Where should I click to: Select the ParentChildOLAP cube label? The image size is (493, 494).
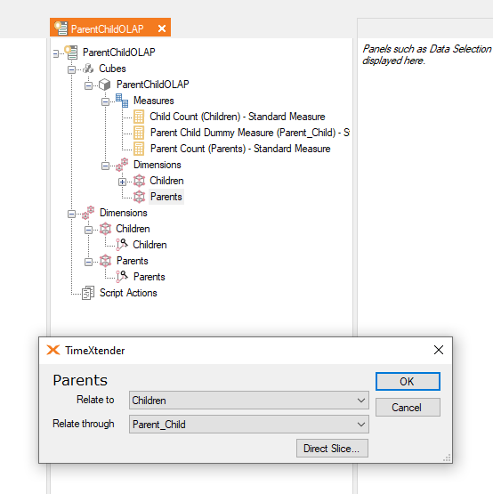tap(152, 85)
